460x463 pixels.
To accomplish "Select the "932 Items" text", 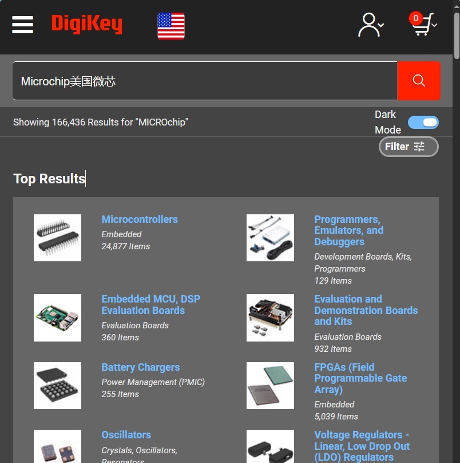I will point(333,349).
